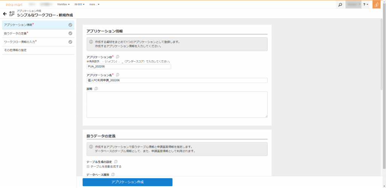Click the アプリケーション情報 section heading
The image size is (386, 188).
pyautogui.click(x=105, y=31)
